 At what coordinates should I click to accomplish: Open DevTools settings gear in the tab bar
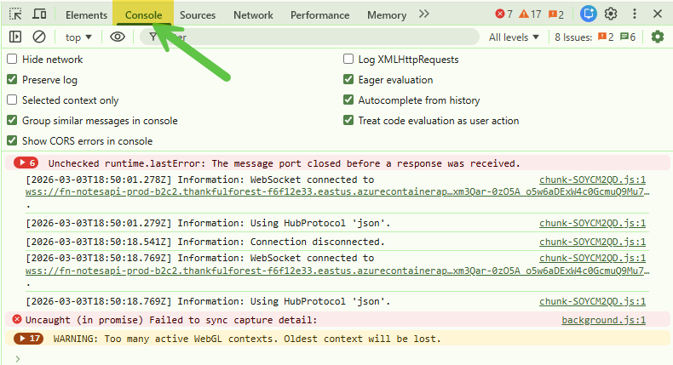click(x=611, y=14)
